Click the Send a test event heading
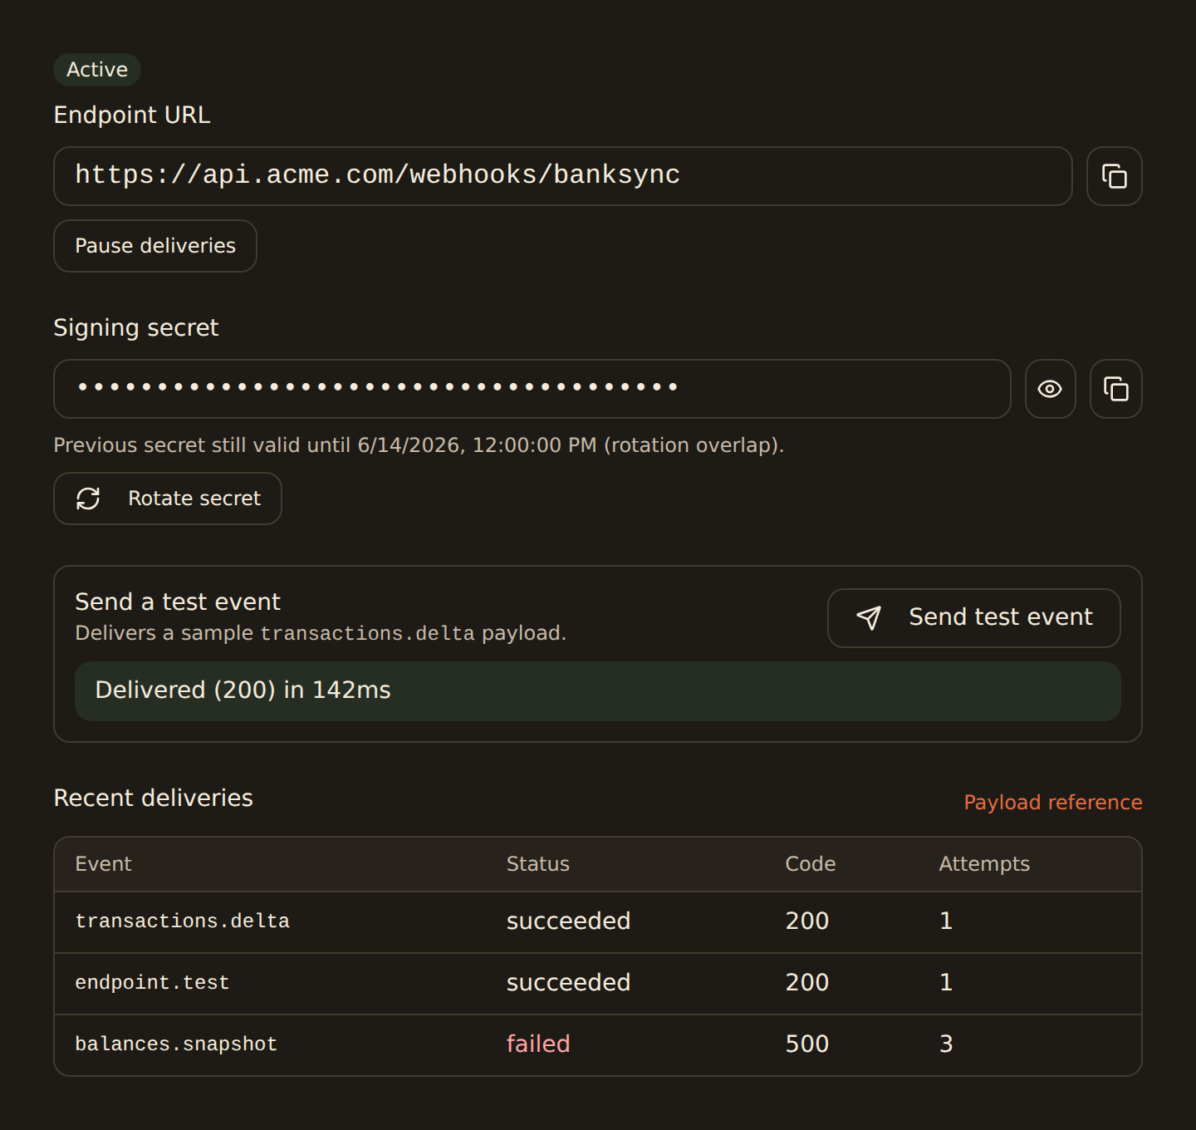This screenshot has height=1130, width=1196. (x=178, y=602)
